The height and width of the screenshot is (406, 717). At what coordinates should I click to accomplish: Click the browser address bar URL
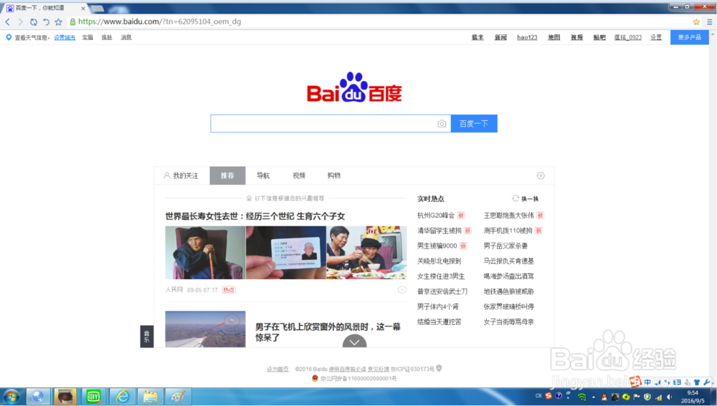[159, 22]
